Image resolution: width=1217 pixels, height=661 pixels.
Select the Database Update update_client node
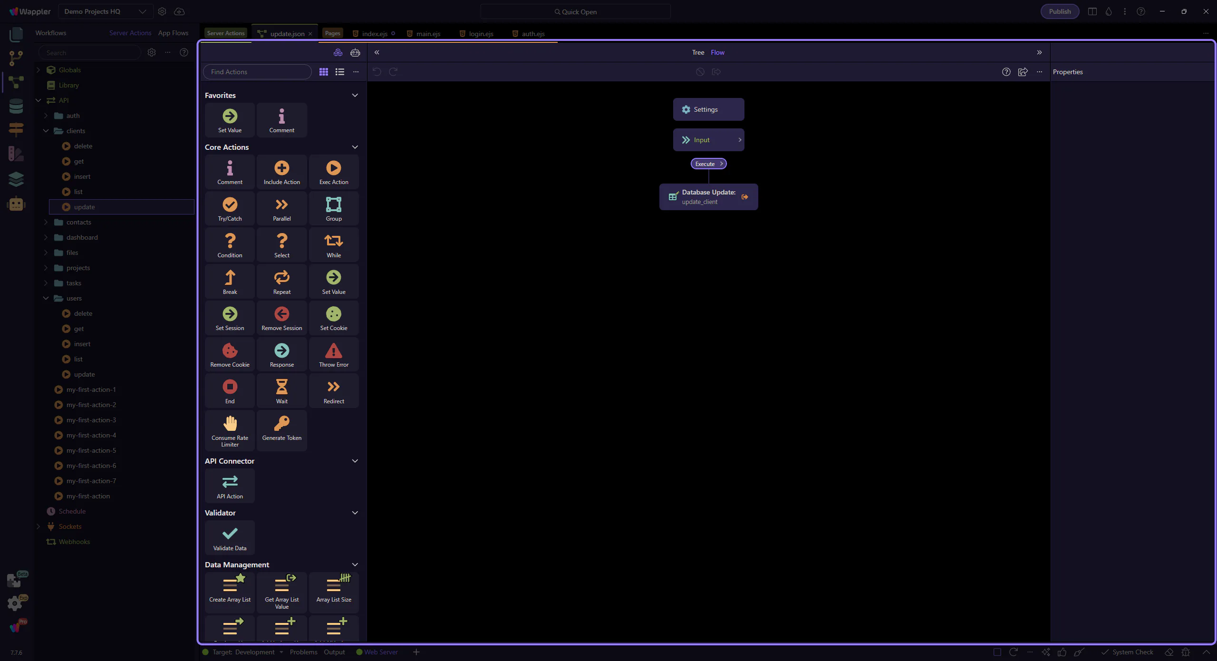tap(708, 197)
